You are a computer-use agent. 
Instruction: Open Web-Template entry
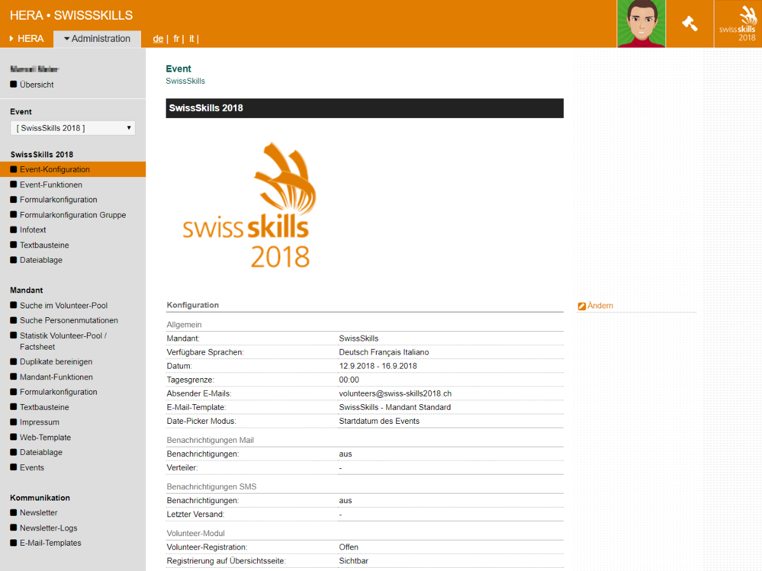tap(45, 438)
